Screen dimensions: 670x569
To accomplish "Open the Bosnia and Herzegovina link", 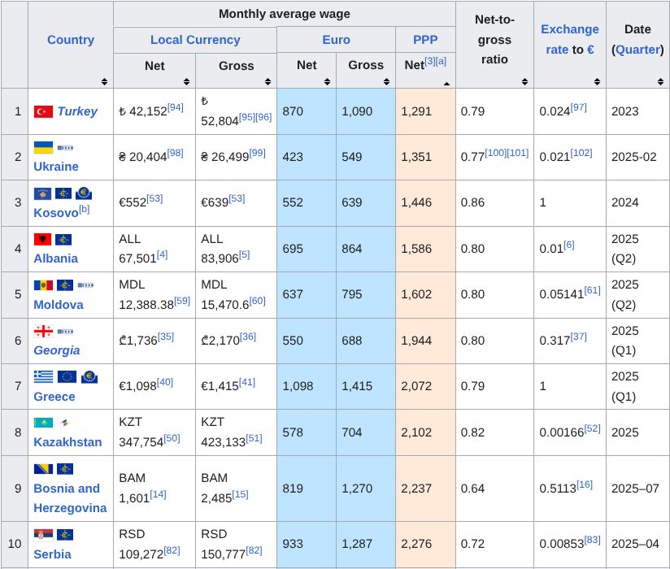I will click(70, 498).
